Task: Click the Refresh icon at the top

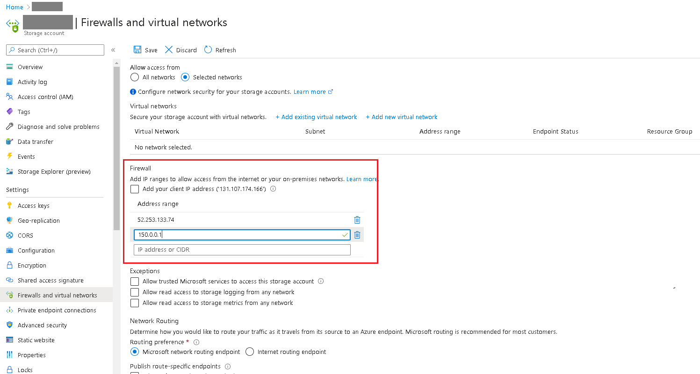Action: 207,49
